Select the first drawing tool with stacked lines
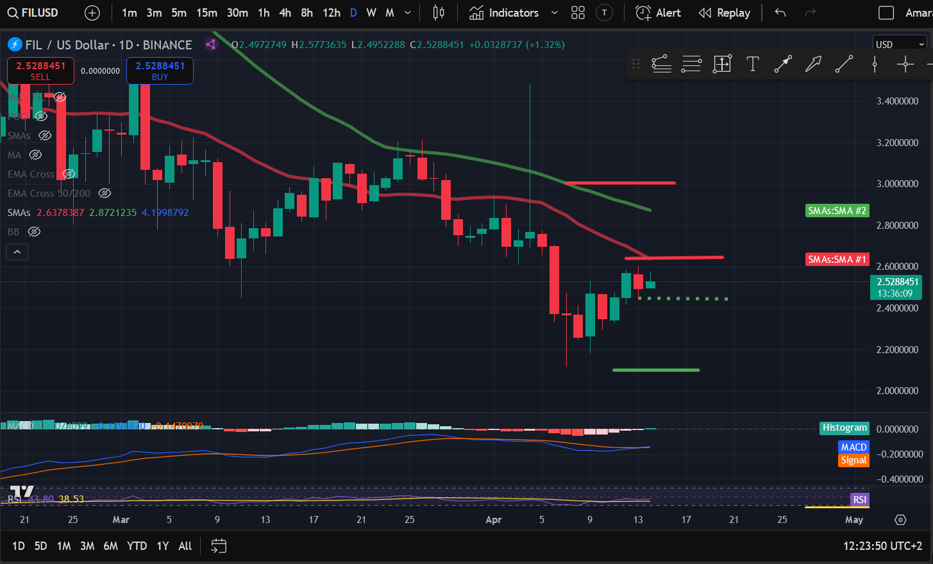Viewport: 933px width, 564px height. [x=661, y=64]
